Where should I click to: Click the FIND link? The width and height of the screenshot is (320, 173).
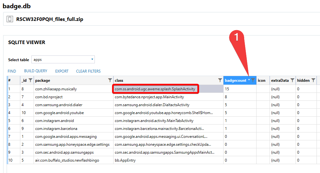tap(12, 71)
